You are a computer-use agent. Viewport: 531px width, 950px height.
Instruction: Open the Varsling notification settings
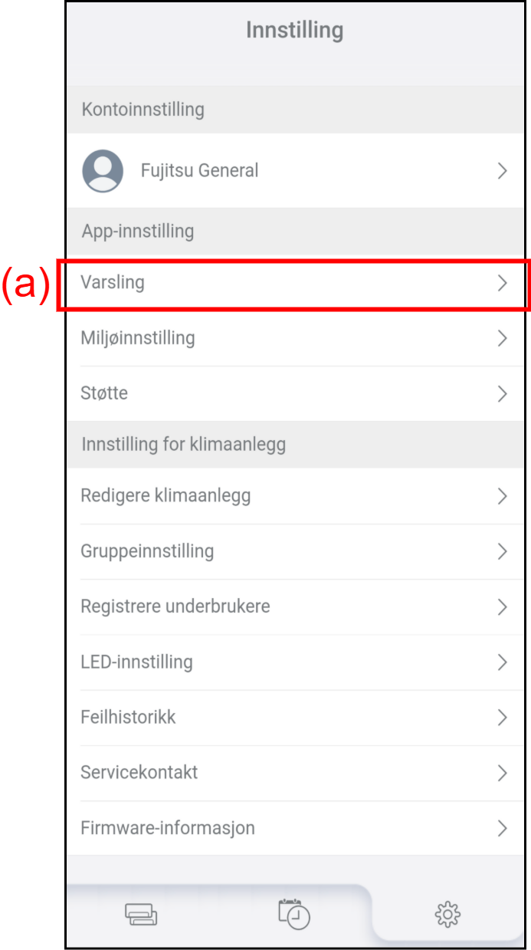[x=113, y=283]
